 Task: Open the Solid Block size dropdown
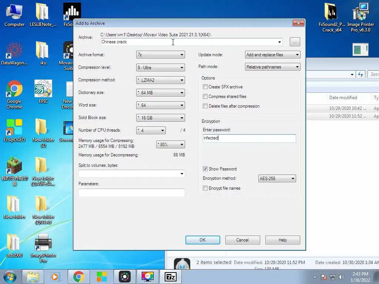click(161, 118)
